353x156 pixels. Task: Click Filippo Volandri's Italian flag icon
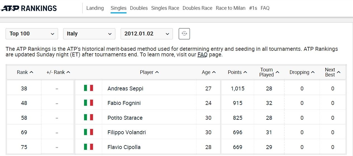(89, 132)
